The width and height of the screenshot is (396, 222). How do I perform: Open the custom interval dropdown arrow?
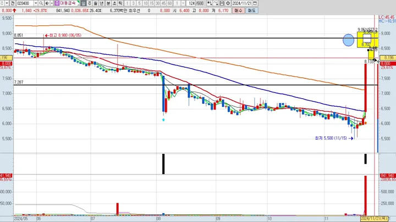[183, 3]
